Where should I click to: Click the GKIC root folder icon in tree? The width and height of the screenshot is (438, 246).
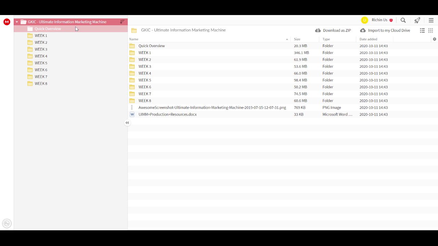click(23, 22)
